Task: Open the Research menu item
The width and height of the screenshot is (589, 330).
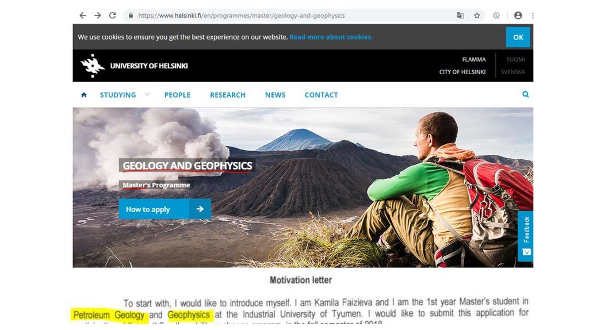Action: (228, 95)
